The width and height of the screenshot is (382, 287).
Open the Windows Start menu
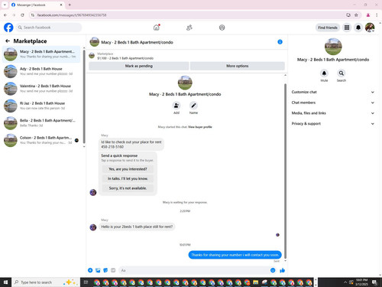[5, 282]
